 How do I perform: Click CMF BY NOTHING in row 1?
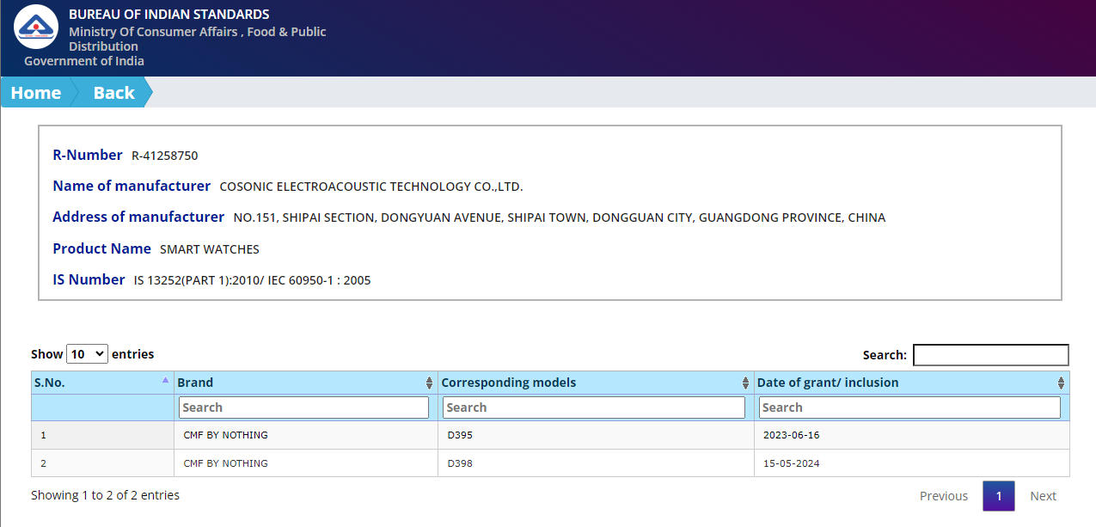click(225, 435)
